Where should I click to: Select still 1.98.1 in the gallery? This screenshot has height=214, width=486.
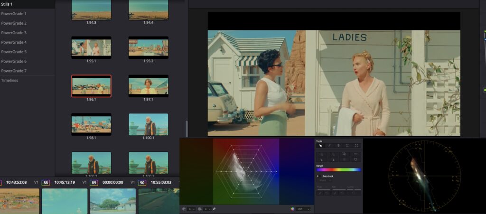pos(91,124)
